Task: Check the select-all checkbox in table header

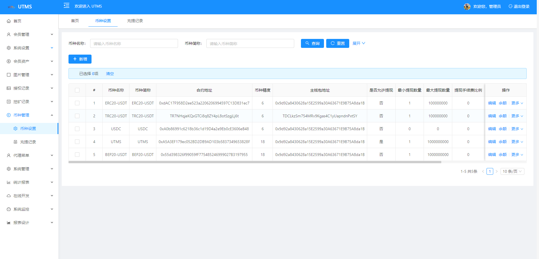Action: (77, 90)
